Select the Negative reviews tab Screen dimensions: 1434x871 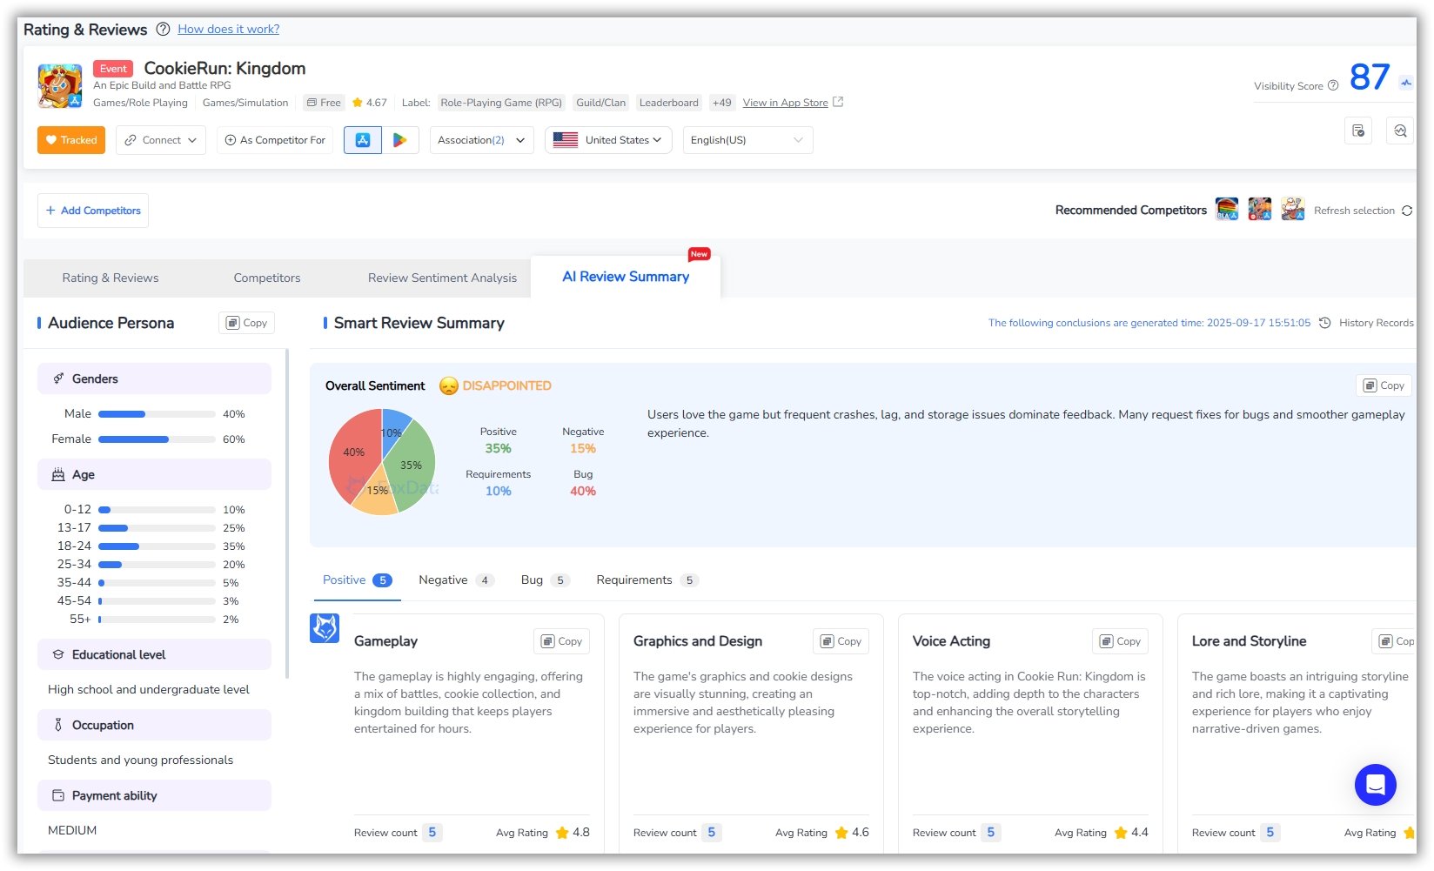click(456, 580)
